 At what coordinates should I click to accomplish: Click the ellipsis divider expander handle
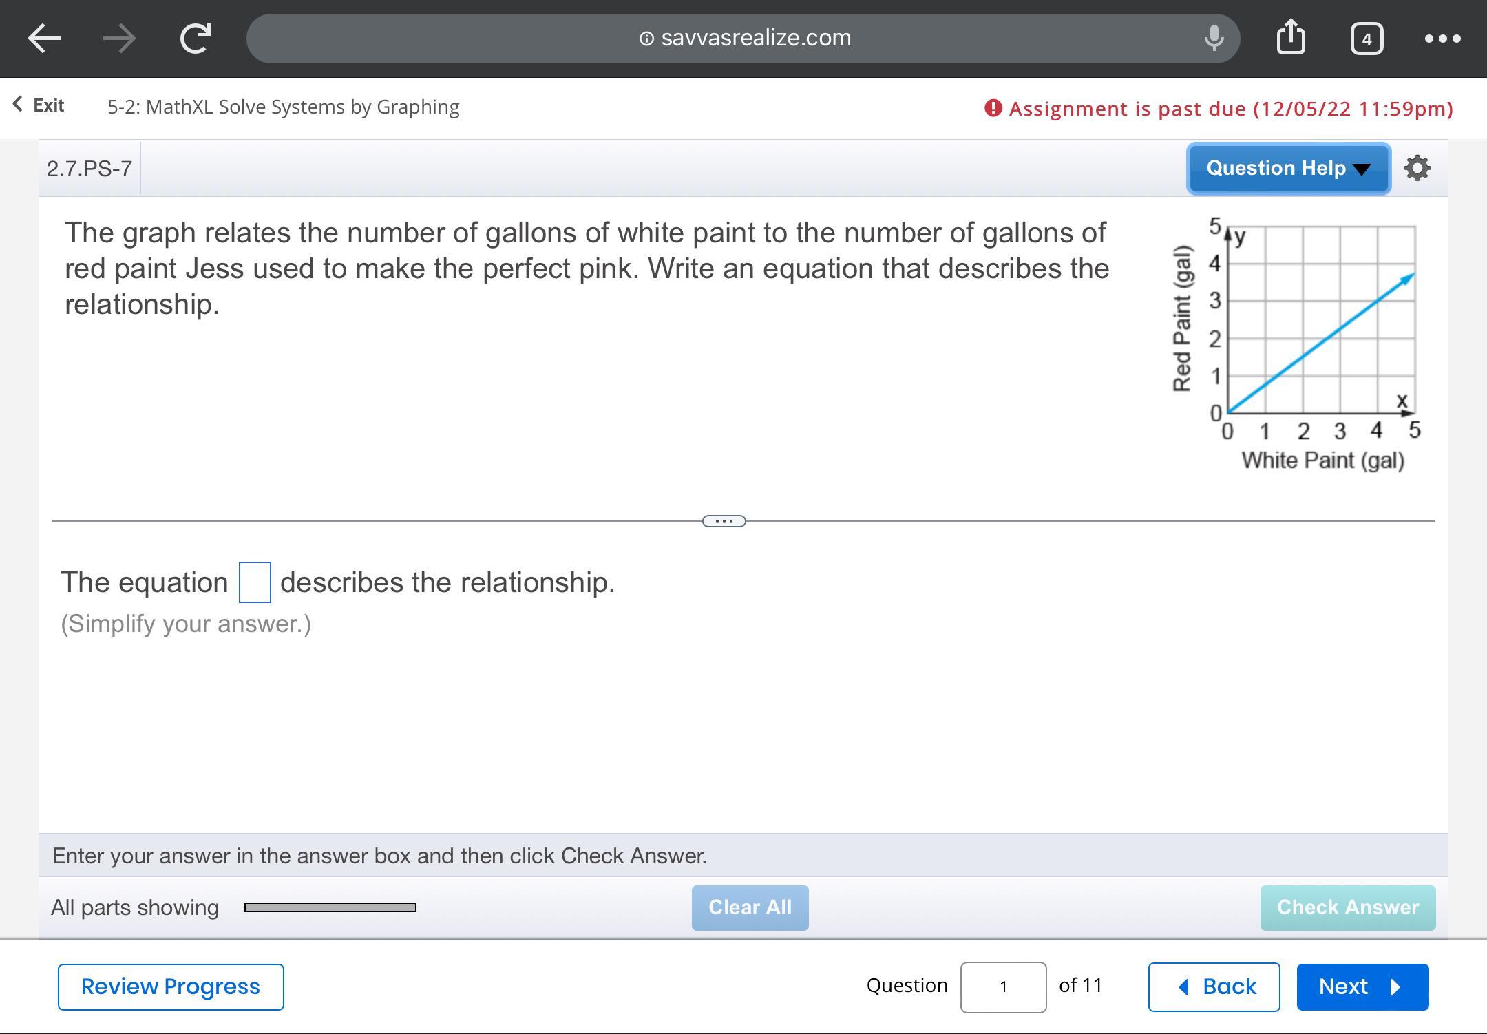(724, 521)
